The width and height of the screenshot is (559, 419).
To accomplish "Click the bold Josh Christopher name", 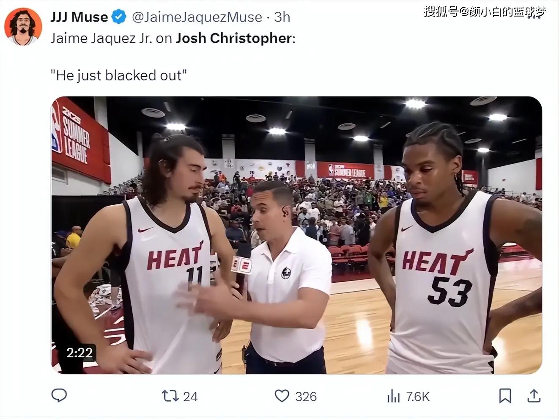I will click(x=234, y=38).
